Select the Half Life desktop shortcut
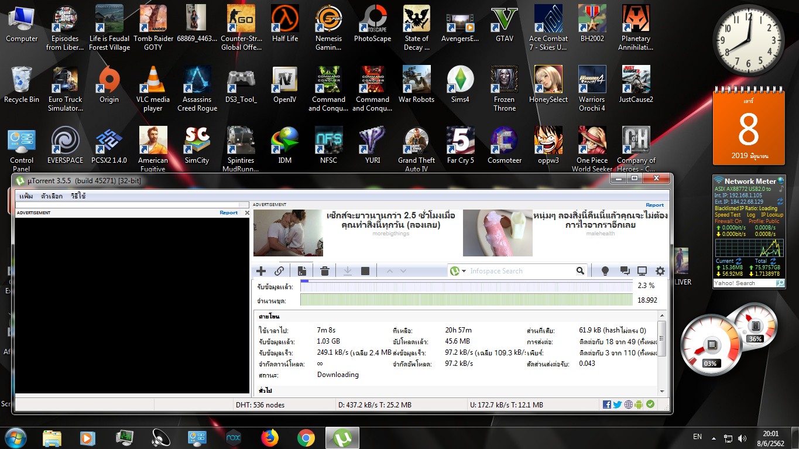799x449 pixels. point(285,23)
